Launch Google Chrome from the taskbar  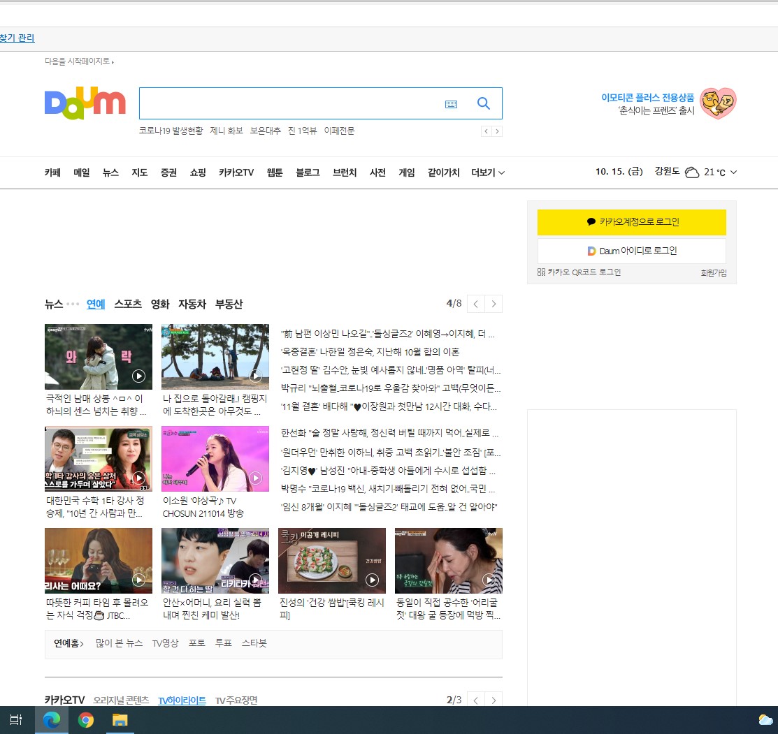tap(86, 719)
